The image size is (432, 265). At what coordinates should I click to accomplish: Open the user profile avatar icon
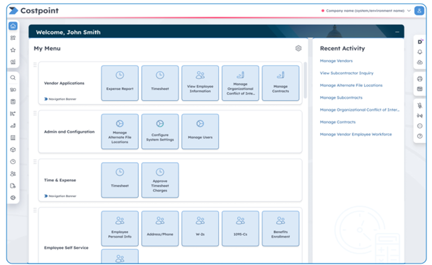pos(419,10)
